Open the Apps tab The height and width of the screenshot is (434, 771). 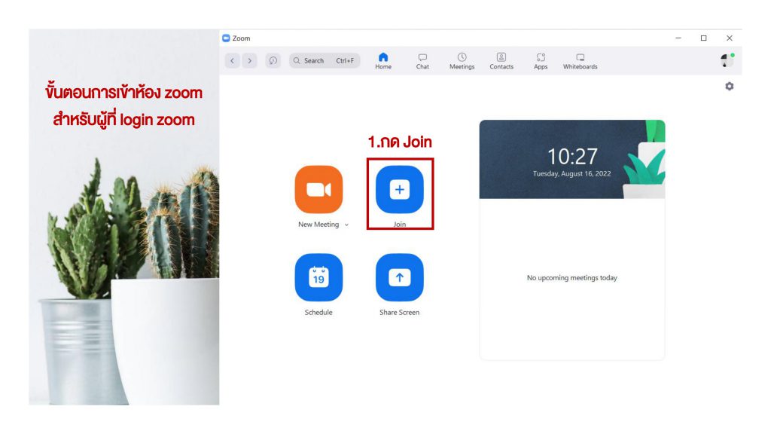coord(541,61)
